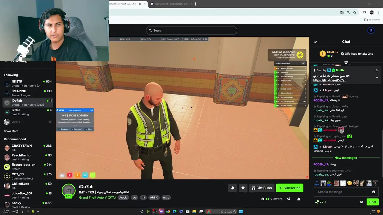Show hidden system tray icons
This screenshot has width=383, height=215.
coord(38,211)
